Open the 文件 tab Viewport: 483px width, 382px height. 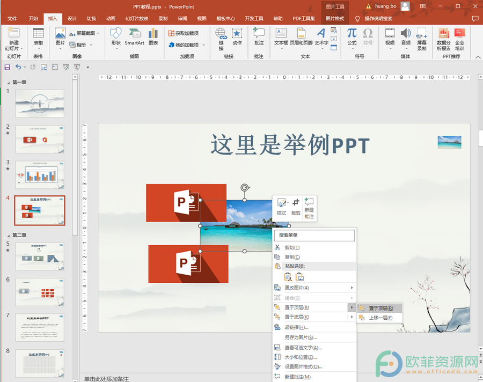(x=12, y=18)
